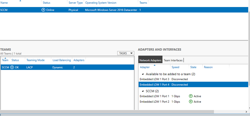Sort servers by Status column header
The width and height of the screenshot is (250, 116).
click(46, 3)
